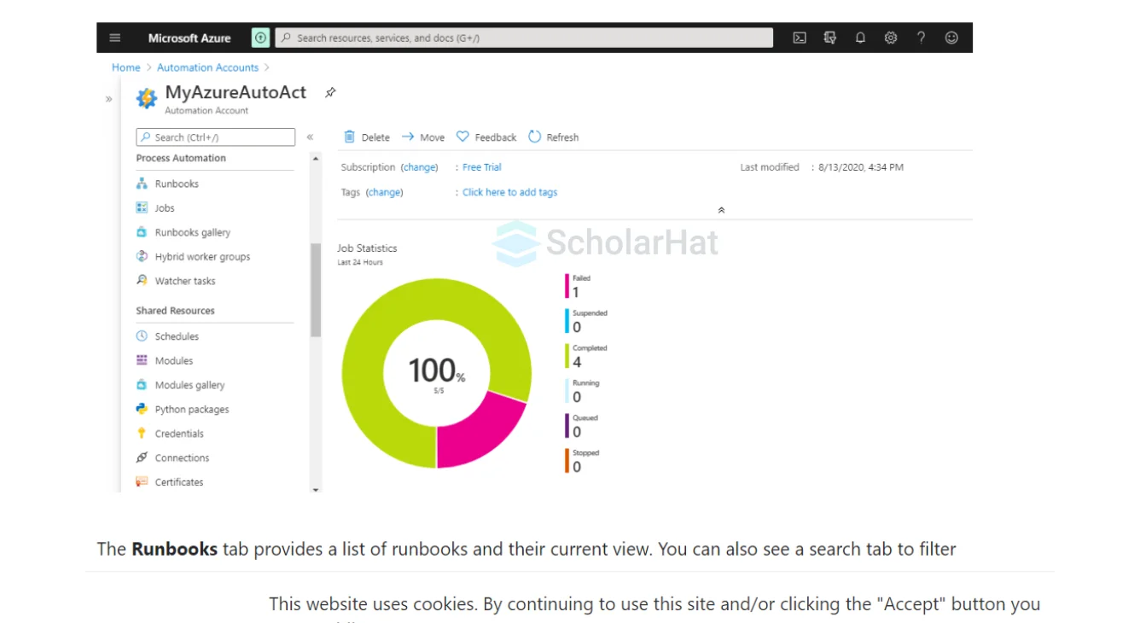The width and height of the screenshot is (1140, 623).
Task: Click the Certificates icon
Action: (x=142, y=481)
